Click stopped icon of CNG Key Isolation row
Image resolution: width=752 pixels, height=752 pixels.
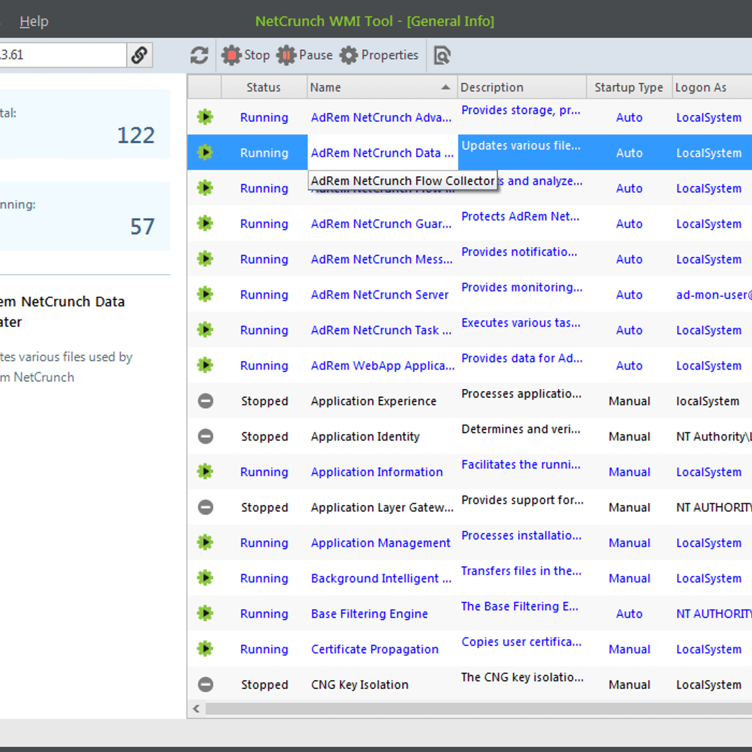click(205, 684)
